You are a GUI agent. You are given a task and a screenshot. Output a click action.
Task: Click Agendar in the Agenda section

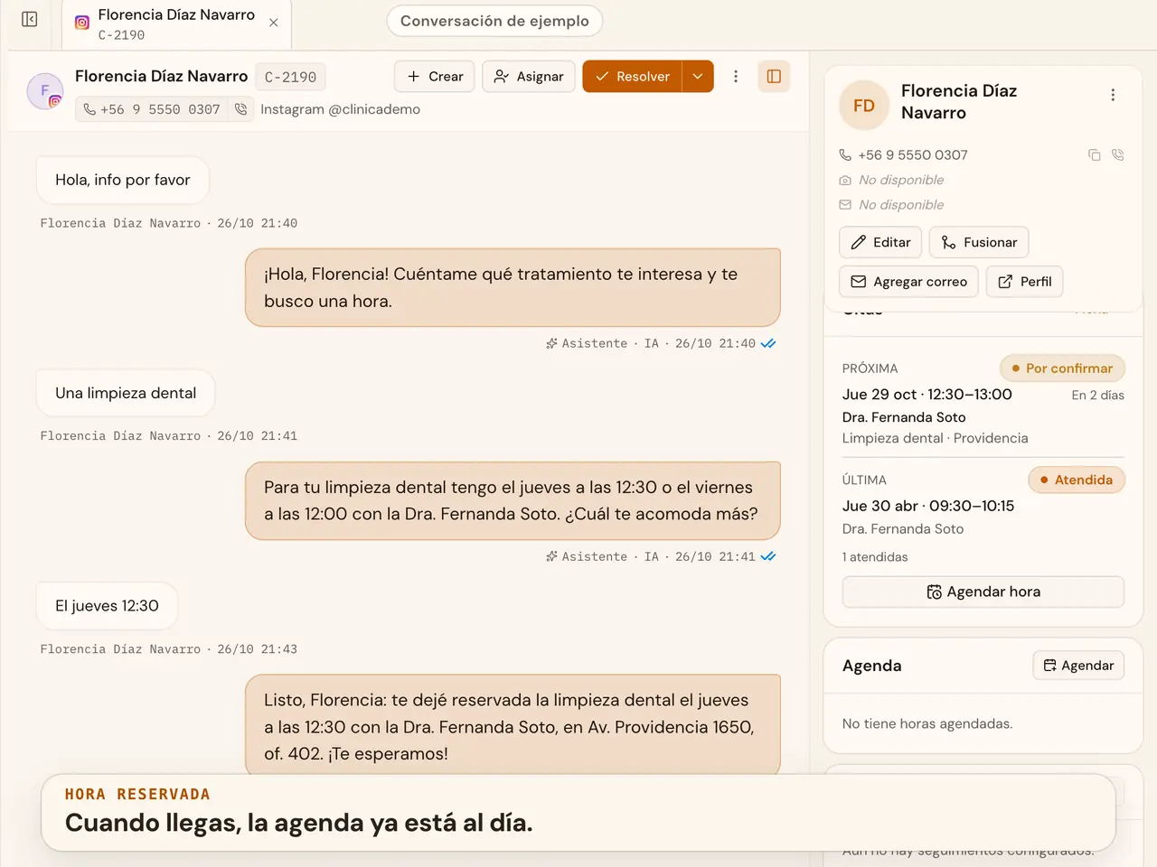1078,666
